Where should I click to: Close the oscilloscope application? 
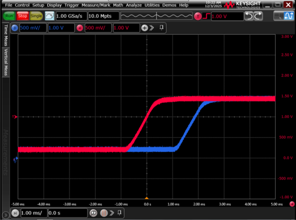(289, 5)
